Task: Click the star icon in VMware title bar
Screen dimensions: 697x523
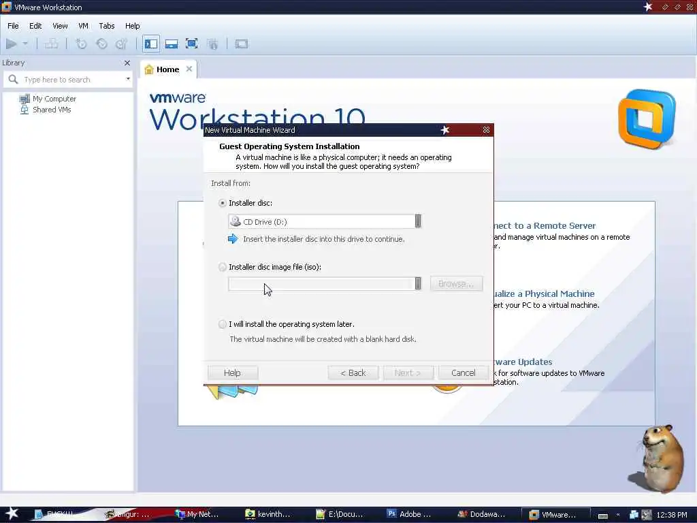Action: tap(648, 7)
